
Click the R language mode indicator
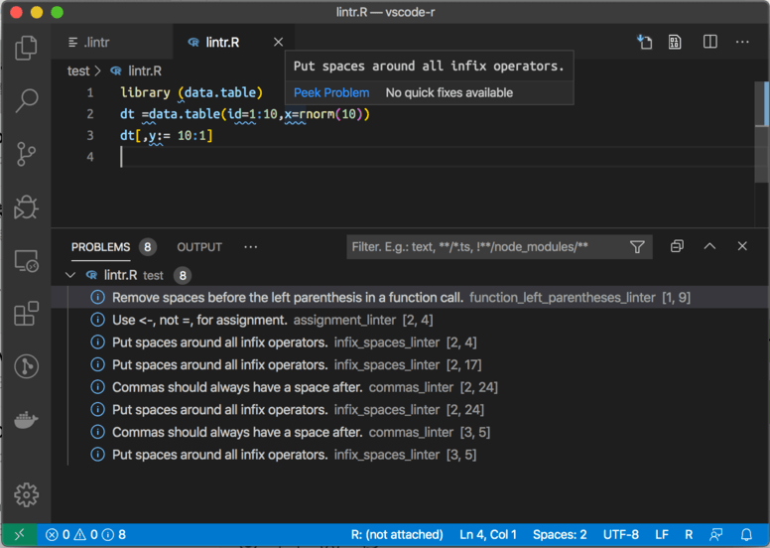coord(689,535)
